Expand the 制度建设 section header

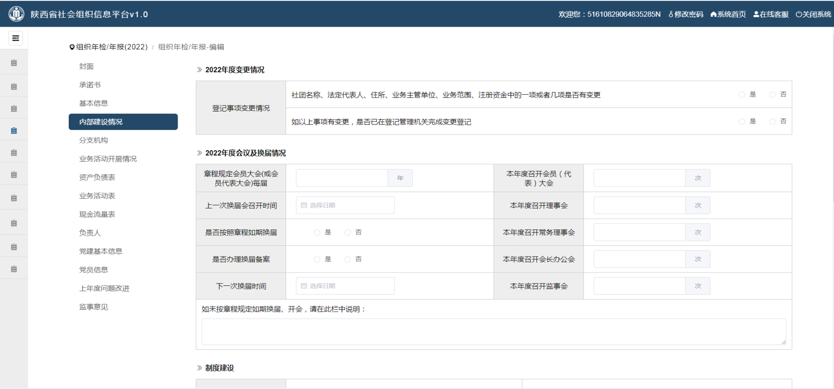point(219,368)
